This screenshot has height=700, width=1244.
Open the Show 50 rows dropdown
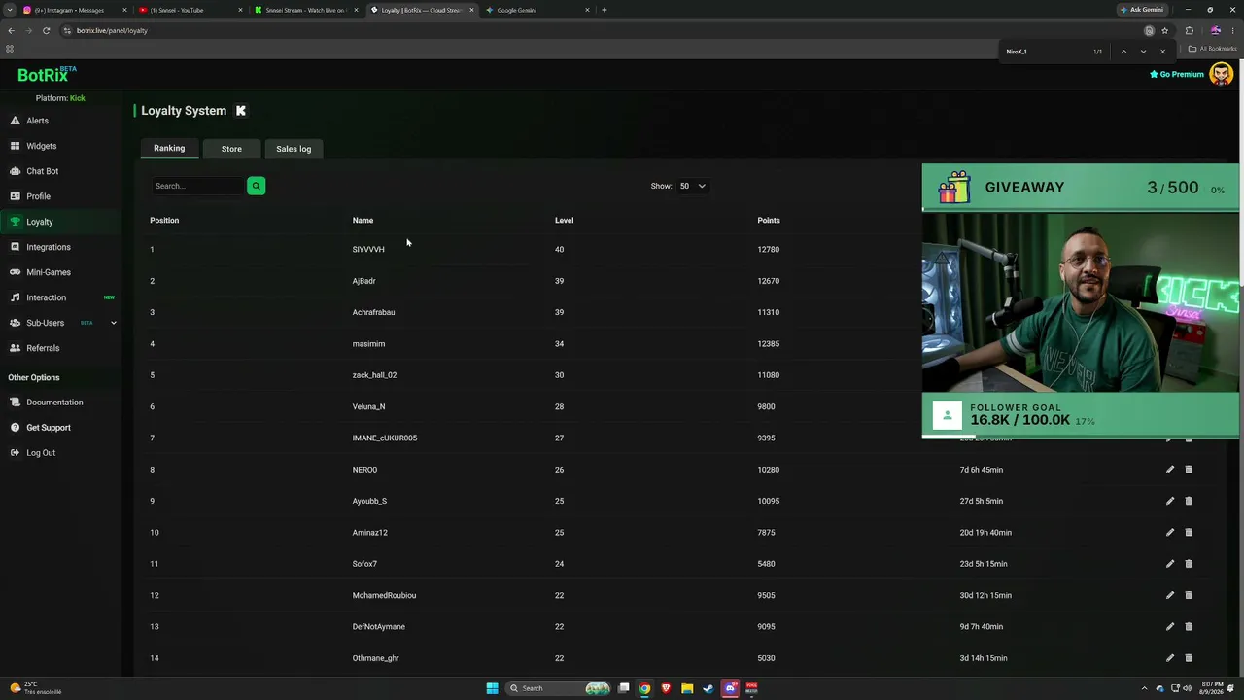pos(693,186)
